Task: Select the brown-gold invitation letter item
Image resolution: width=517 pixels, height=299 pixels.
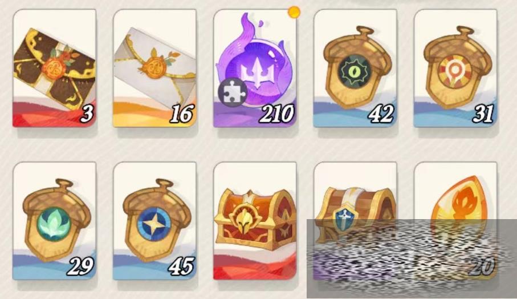Action: pyautogui.click(x=54, y=68)
